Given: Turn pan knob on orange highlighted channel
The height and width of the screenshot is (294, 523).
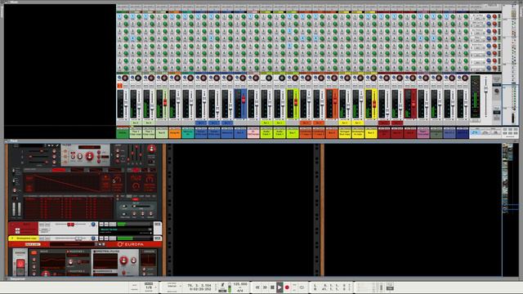Looking at the screenshot, I should (334, 78).
